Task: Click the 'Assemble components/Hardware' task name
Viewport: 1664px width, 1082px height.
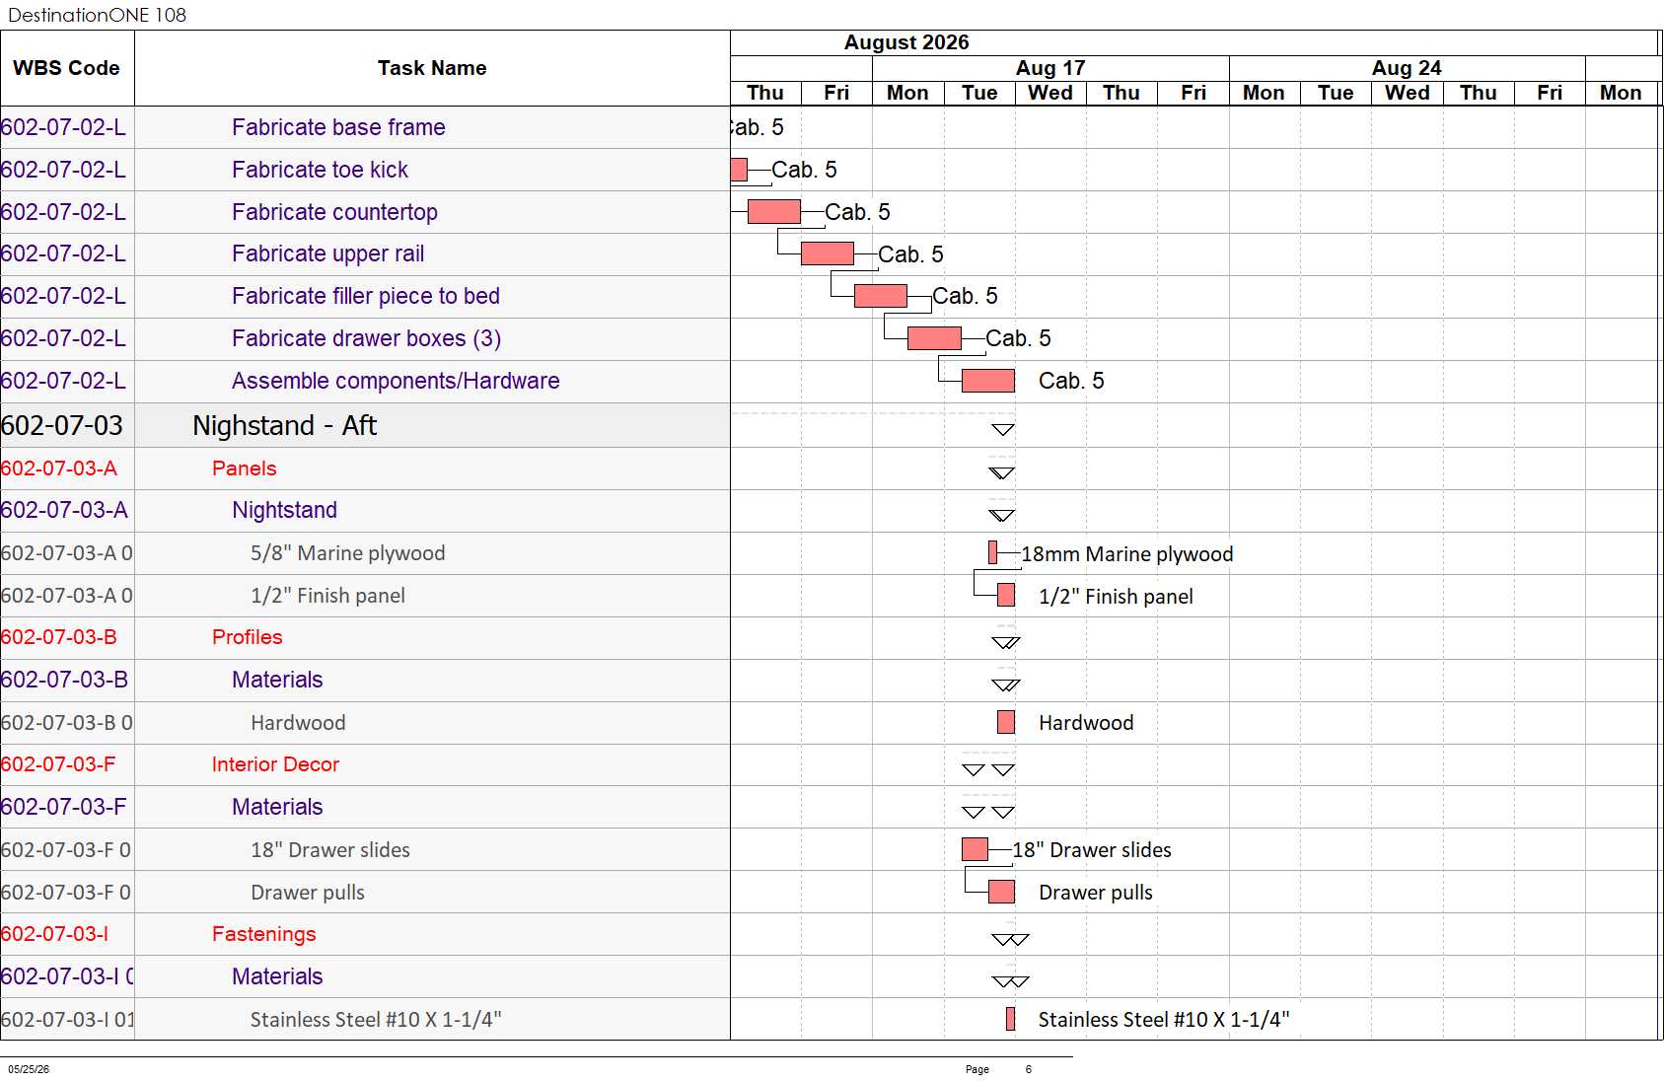Action: (396, 381)
